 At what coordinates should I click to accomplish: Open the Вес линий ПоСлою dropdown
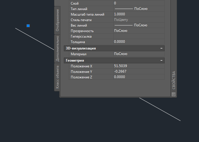(x=139, y=25)
